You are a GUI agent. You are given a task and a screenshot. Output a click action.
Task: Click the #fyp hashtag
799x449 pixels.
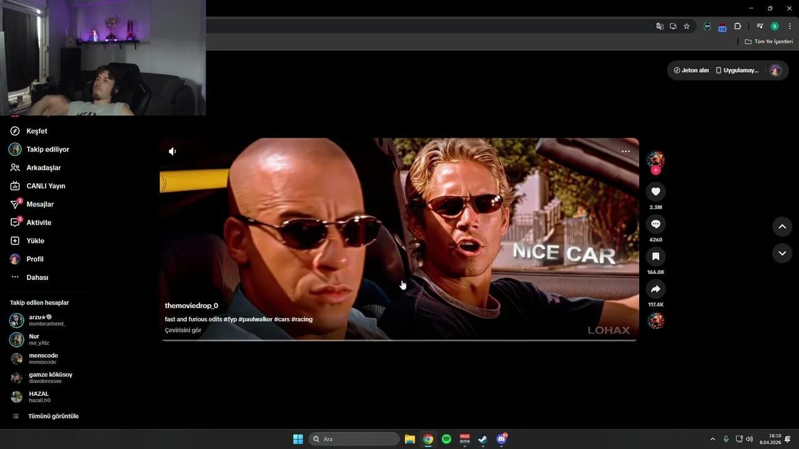(230, 319)
